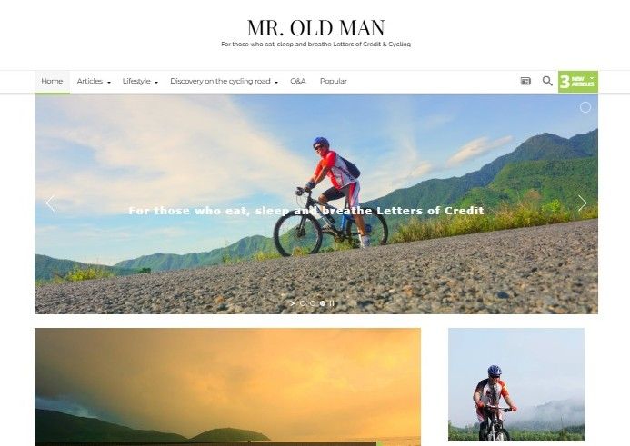Advance slider with the right arrow
Screen dimensions: 630x446
pos(583,203)
